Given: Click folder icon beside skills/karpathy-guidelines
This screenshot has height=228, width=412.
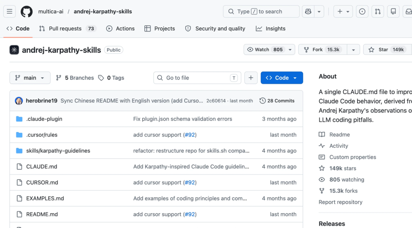Looking at the screenshot, I should (x=19, y=151).
